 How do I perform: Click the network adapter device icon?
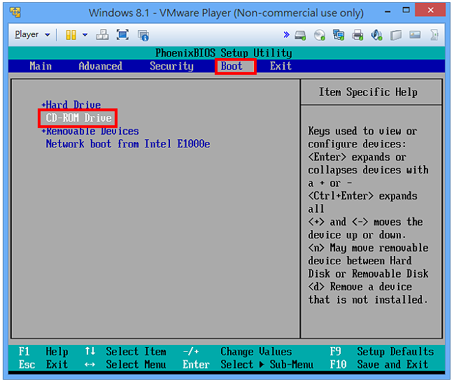(x=339, y=36)
